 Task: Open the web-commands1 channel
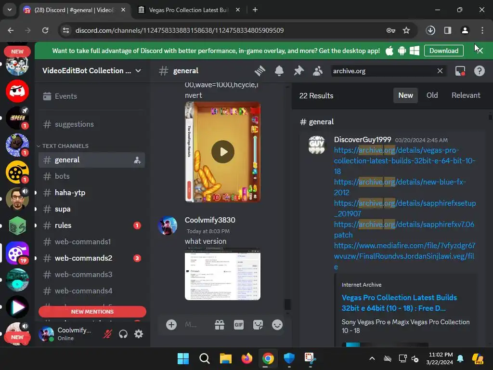(91, 242)
